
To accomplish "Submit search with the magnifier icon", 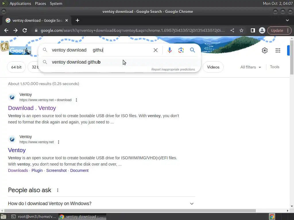I will point(192,50).
